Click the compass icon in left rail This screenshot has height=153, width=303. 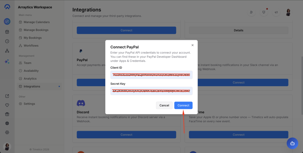click(7, 22)
